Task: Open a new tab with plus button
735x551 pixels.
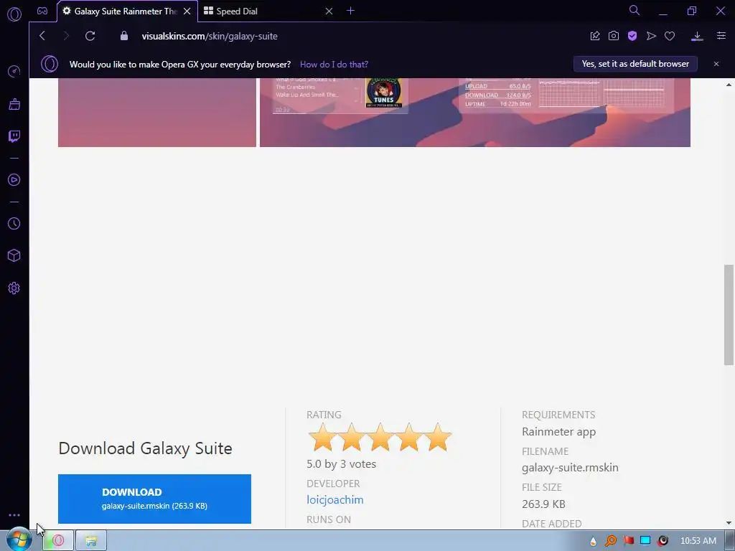Action: click(x=350, y=11)
